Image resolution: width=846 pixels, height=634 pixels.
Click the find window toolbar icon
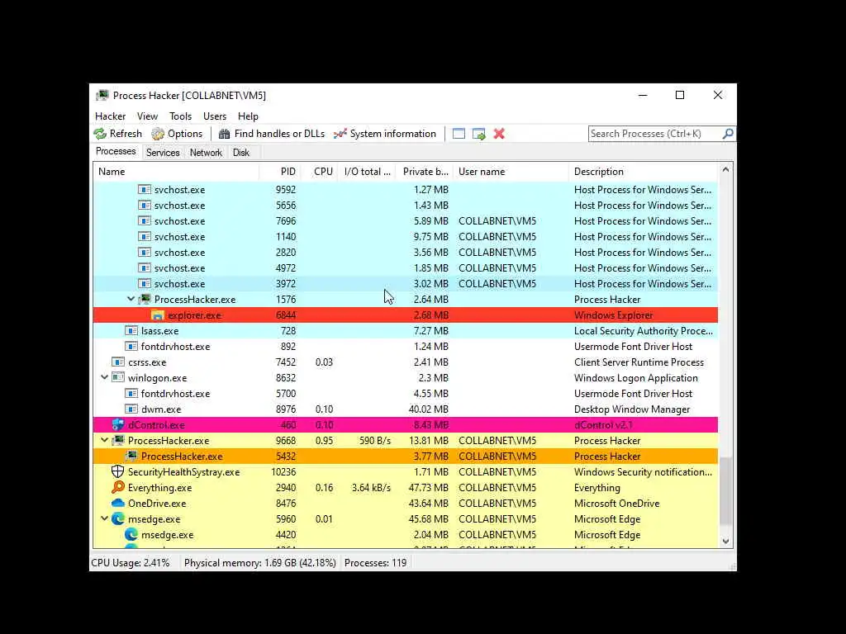459,134
